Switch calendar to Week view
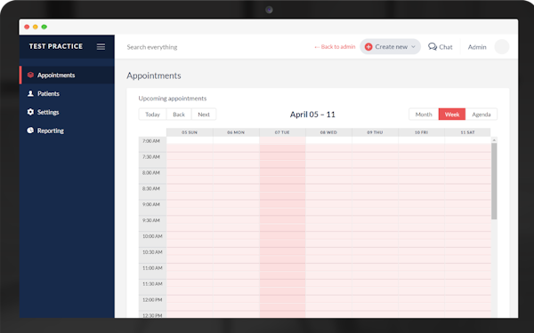 click(452, 115)
